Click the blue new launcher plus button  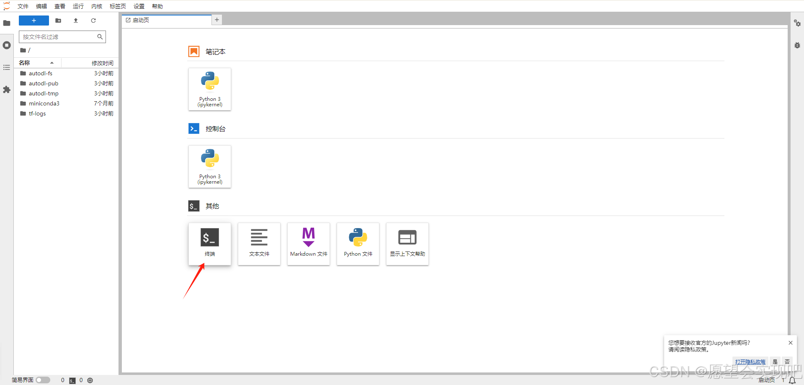pos(34,21)
